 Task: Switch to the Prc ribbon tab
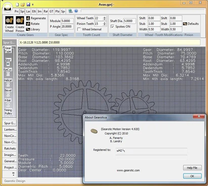(17, 11)
